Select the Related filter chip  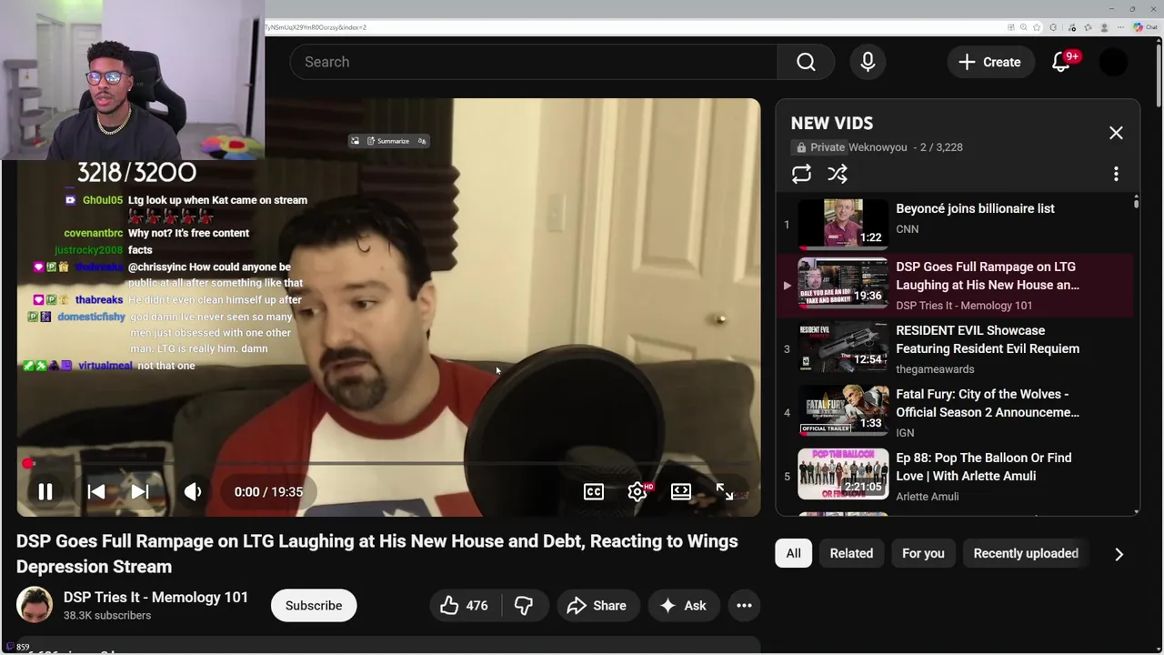[x=851, y=553]
